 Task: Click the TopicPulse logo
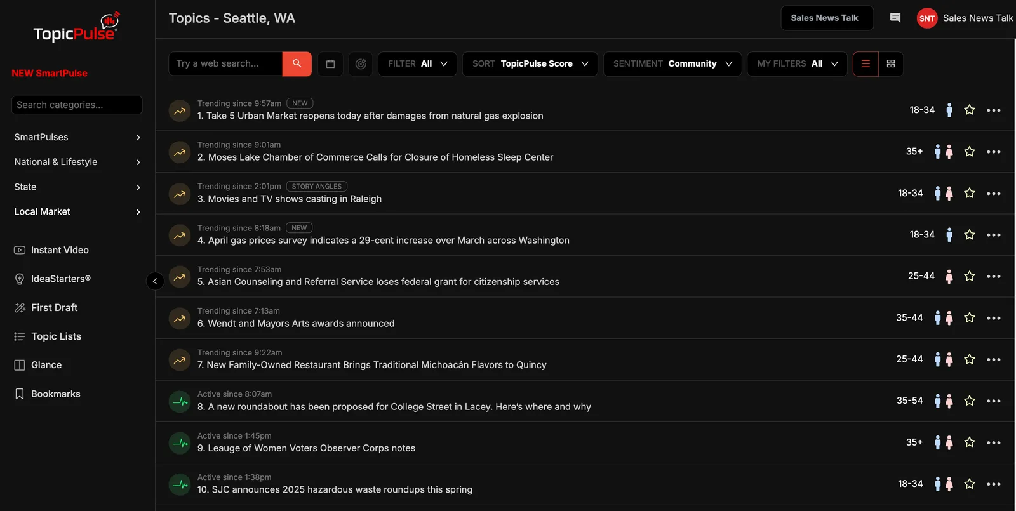coord(76,29)
